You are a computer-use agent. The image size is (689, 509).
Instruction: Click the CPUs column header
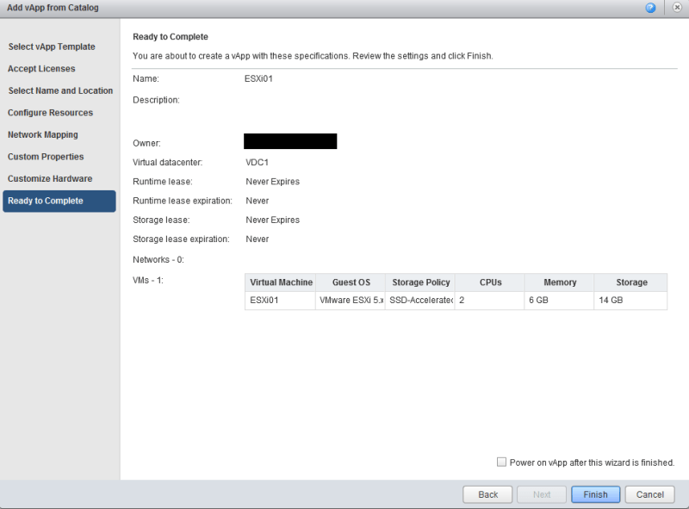coord(490,282)
